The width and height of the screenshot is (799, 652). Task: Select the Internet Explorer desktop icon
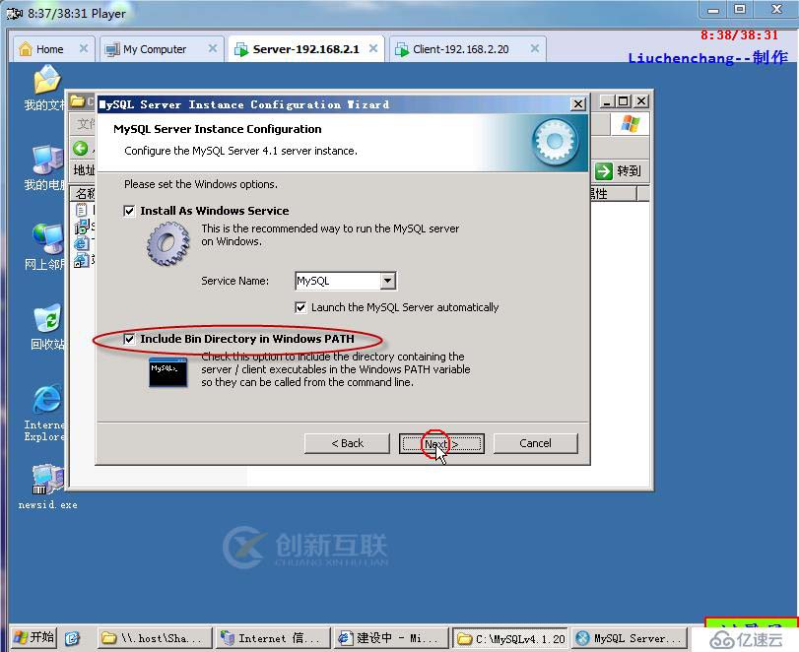[x=46, y=413]
